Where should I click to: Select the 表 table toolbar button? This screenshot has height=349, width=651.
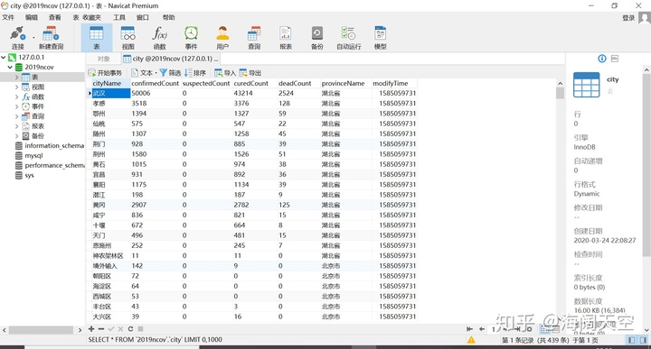(x=97, y=38)
